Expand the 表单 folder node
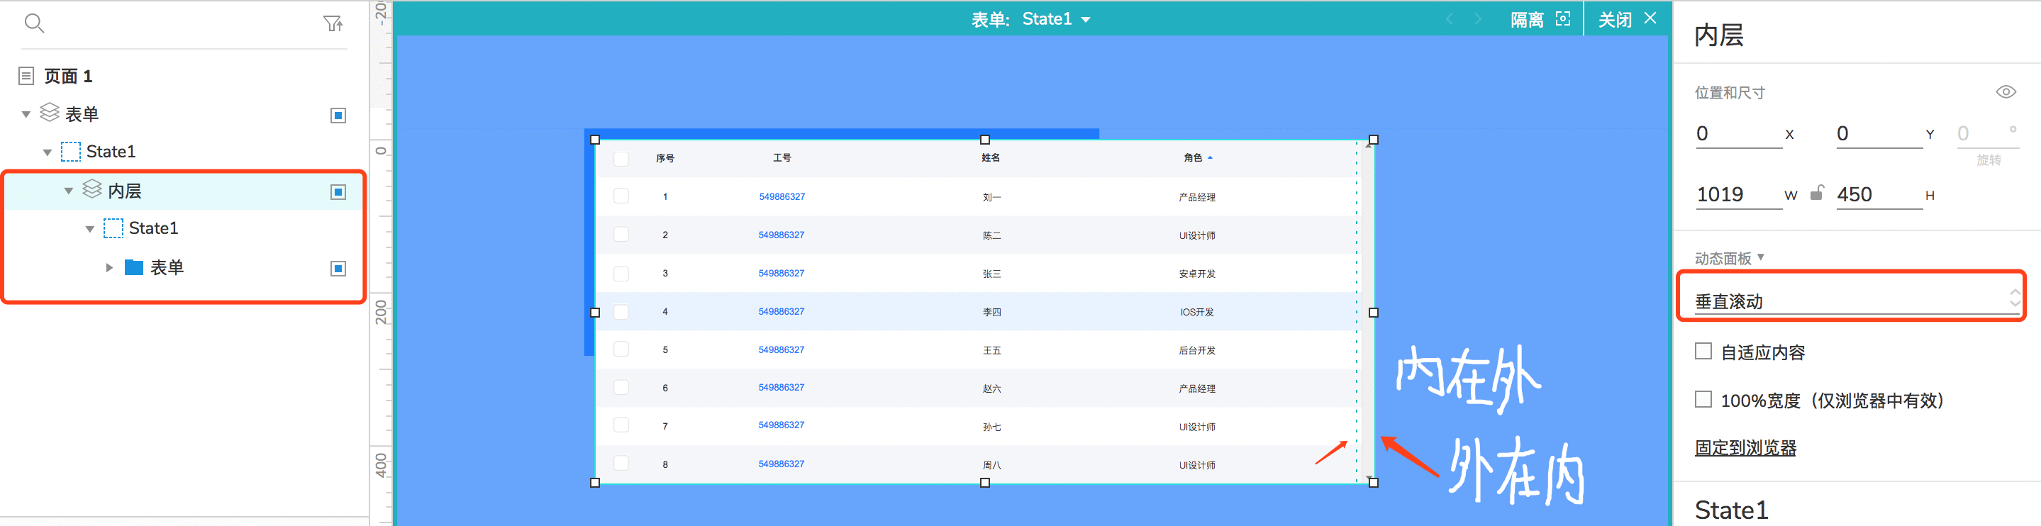 click(x=109, y=268)
